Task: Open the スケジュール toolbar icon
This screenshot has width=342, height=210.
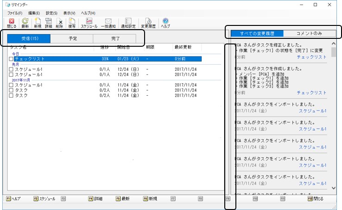Action: [89, 23]
